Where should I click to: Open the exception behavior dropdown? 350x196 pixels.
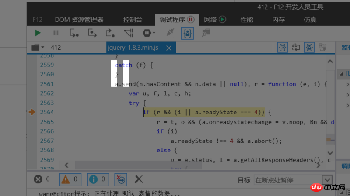pyautogui.click(x=148, y=33)
